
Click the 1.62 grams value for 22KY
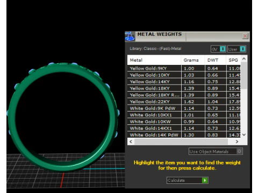[189, 102]
